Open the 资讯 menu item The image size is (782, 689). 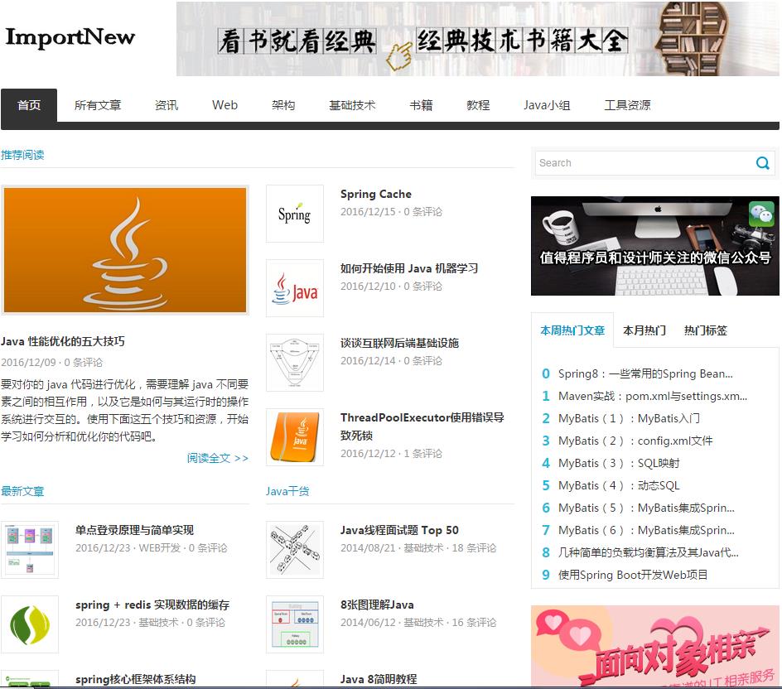(x=166, y=105)
